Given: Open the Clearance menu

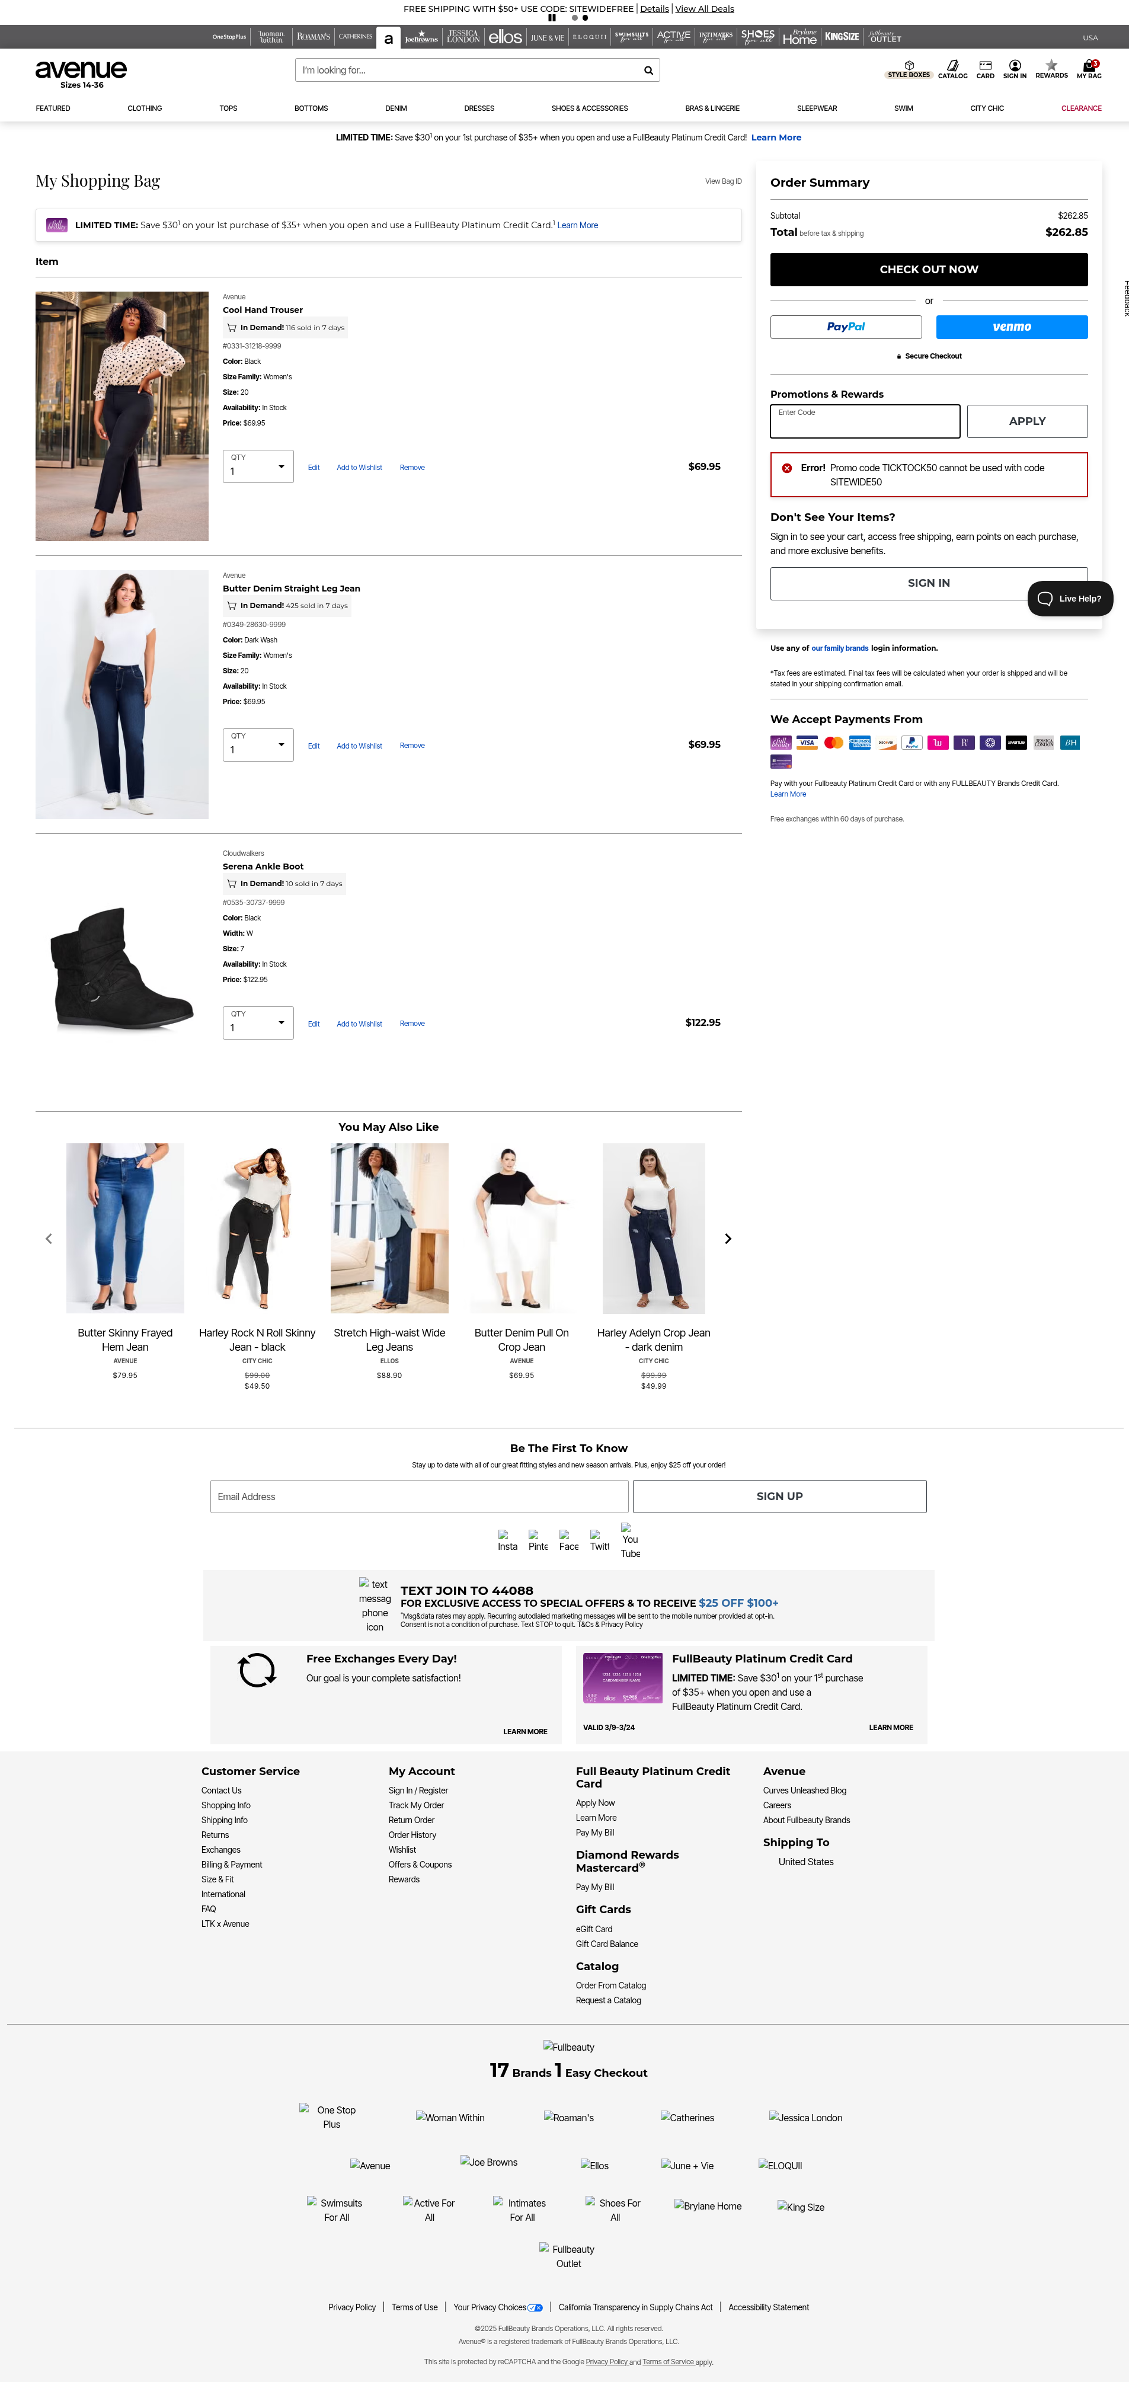Looking at the screenshot, I should tap(1081, 108).
